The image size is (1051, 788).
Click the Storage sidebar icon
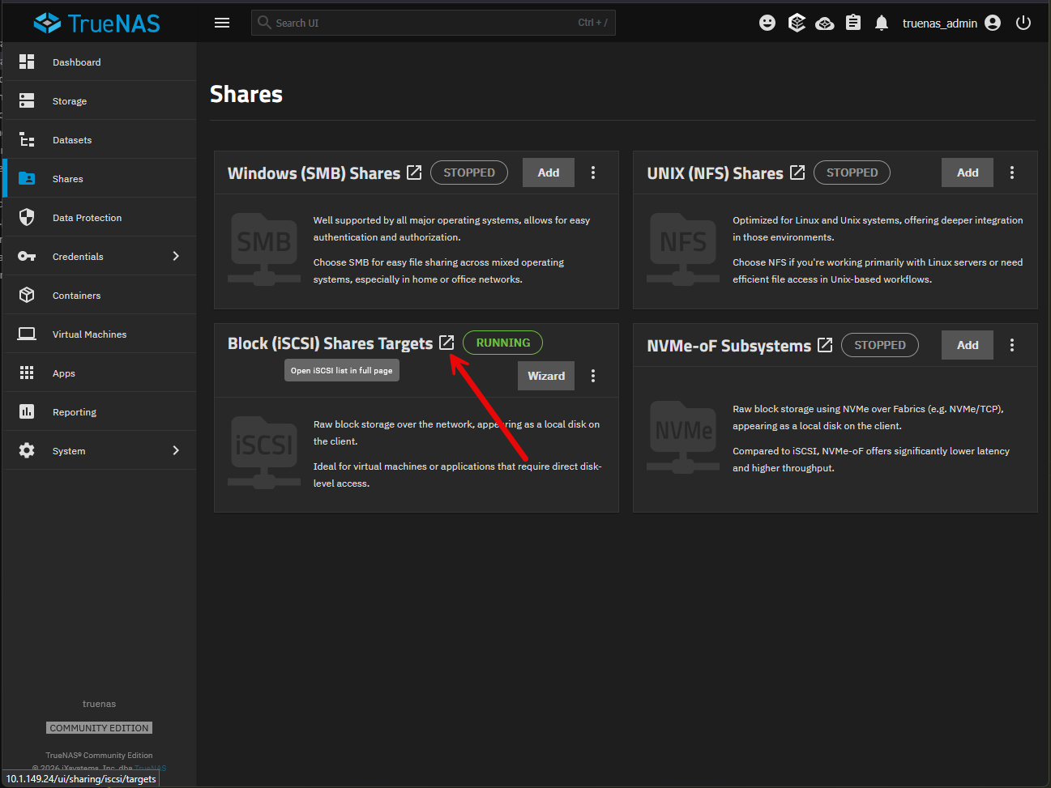coord(27,100)
